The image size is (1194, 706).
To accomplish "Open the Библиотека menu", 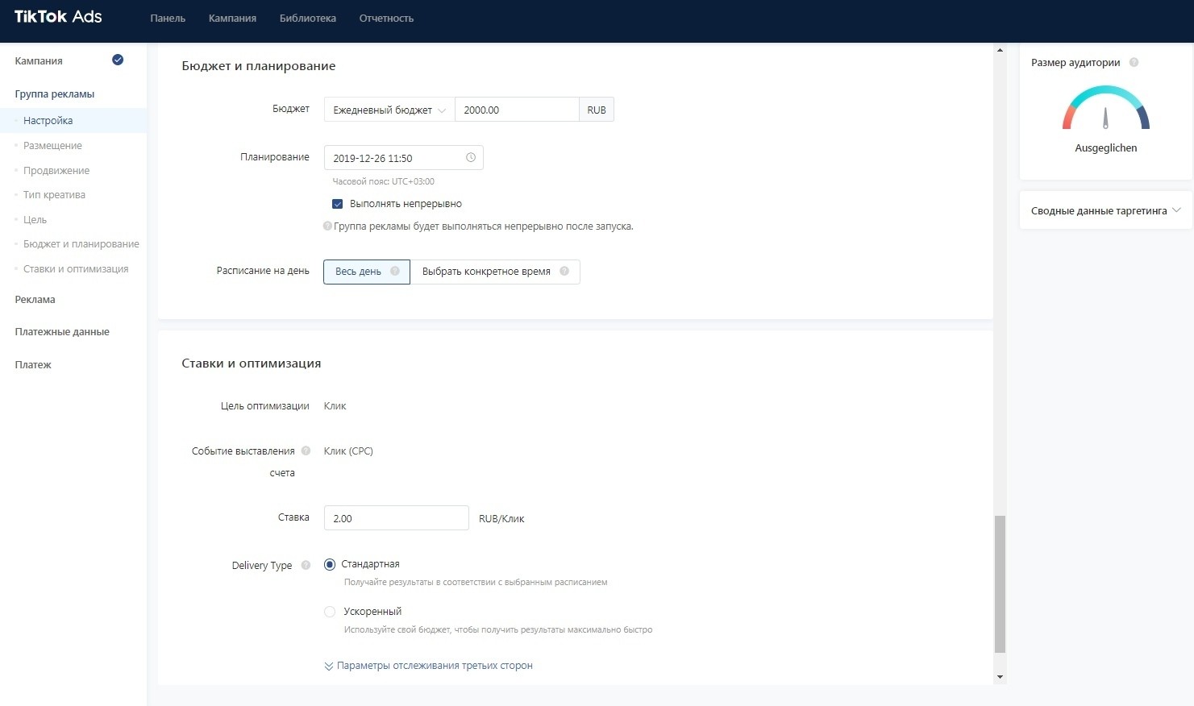I will (x=308, y=18).
